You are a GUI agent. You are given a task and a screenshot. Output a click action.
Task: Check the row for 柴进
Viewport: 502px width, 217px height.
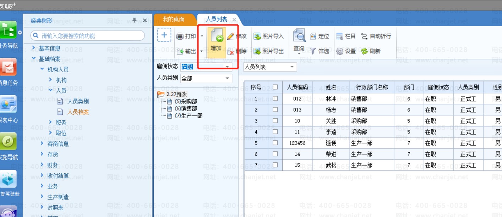(275, 154)
